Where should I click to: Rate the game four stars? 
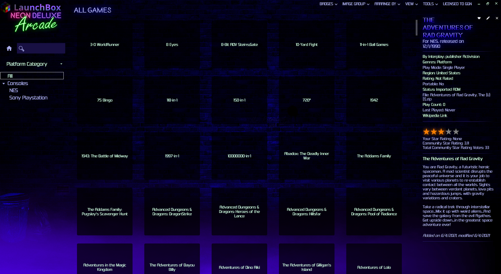click(448, 132)
